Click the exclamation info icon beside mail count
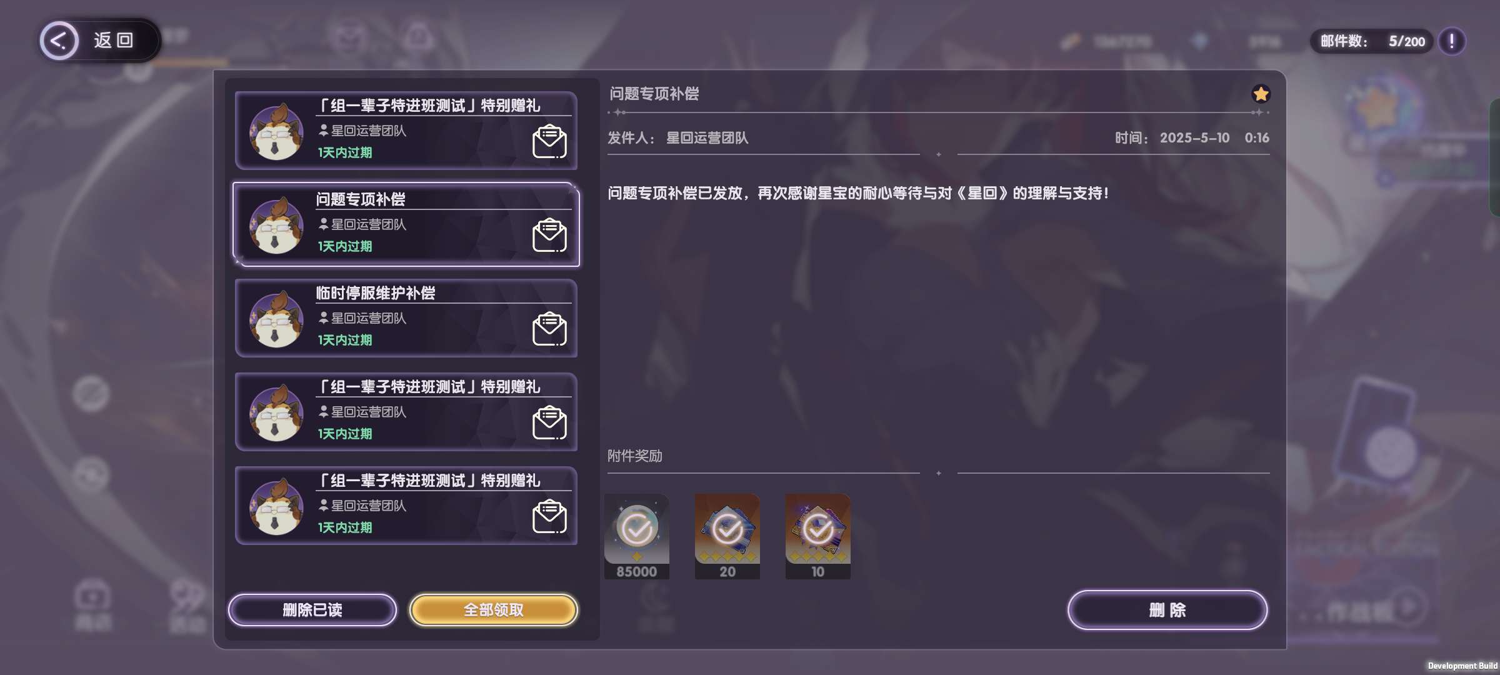 (1451, 41)
